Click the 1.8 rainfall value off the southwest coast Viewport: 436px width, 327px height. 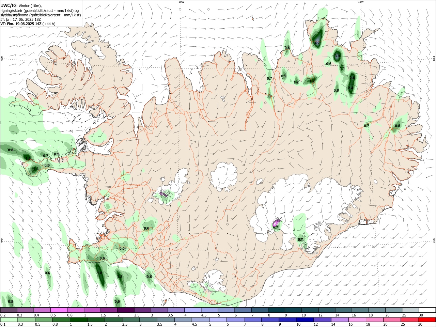(100, 273)
